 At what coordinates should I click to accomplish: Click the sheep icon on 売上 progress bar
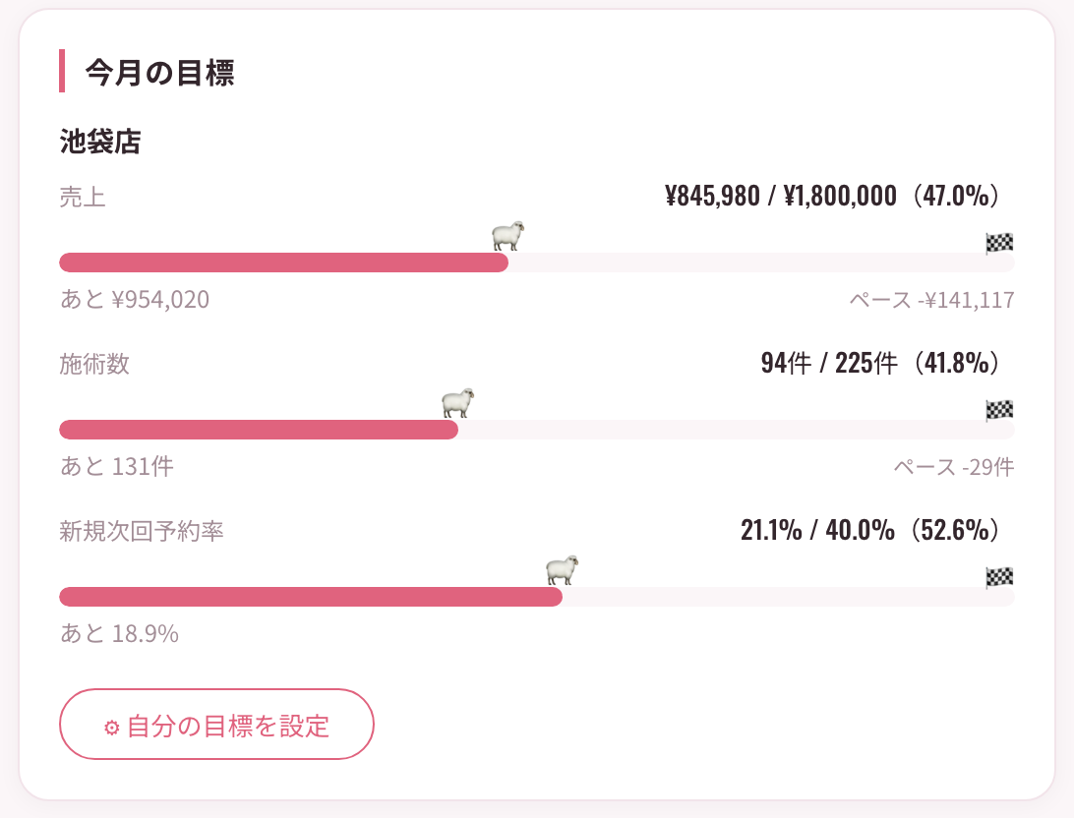pyautogui.click(x=508, y=236)
